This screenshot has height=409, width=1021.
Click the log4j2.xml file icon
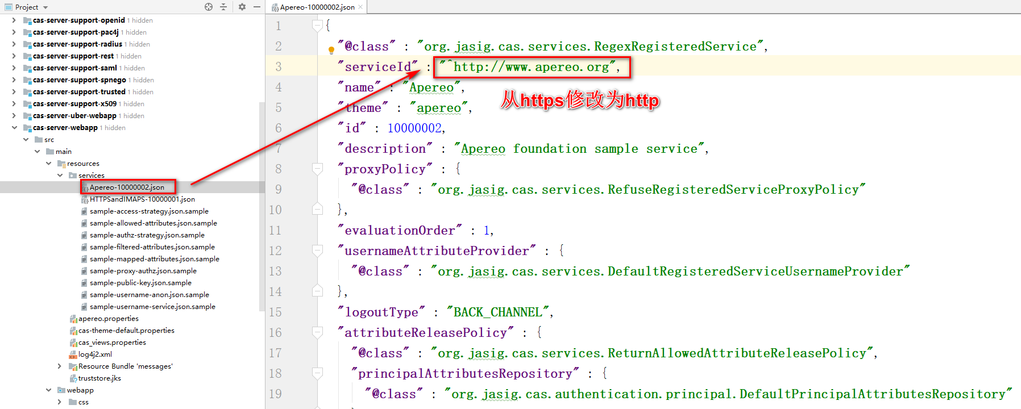(x=73, y=354)
